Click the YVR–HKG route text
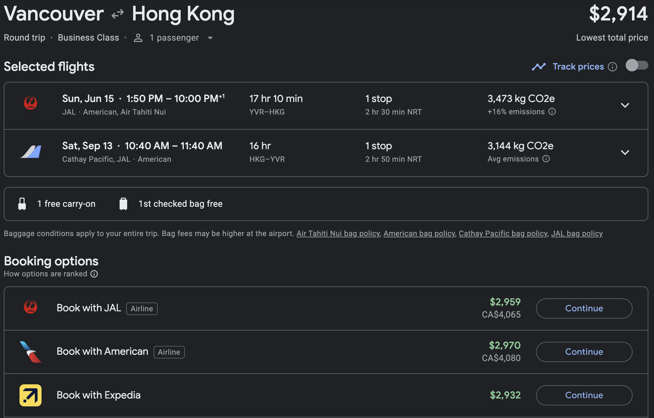This screenshot has height=418, width=654. [x=267, y=112]
